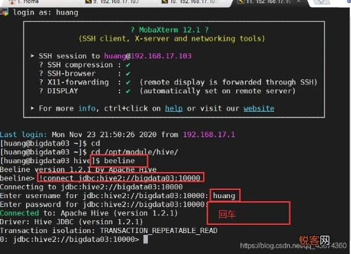Viewport: 351px width, 254px height.
Task: Click the 'beeline' command text
Action: click(x=119, y=161)
